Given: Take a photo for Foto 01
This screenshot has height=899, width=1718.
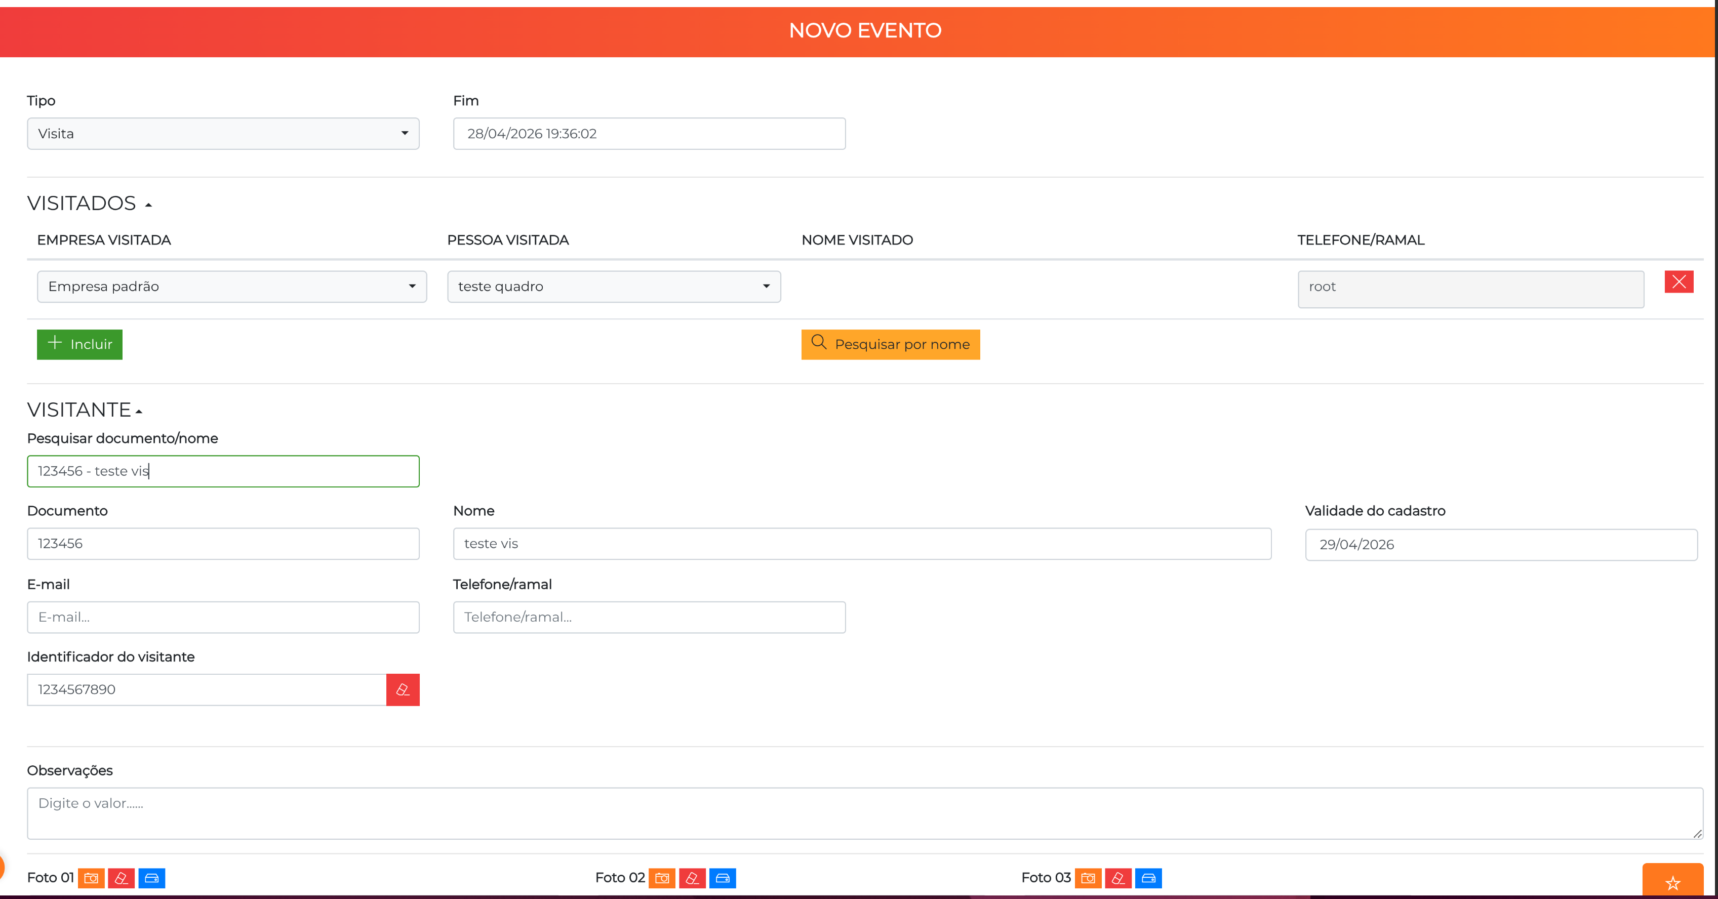Looking at the screenshot, I should [91, 878].
